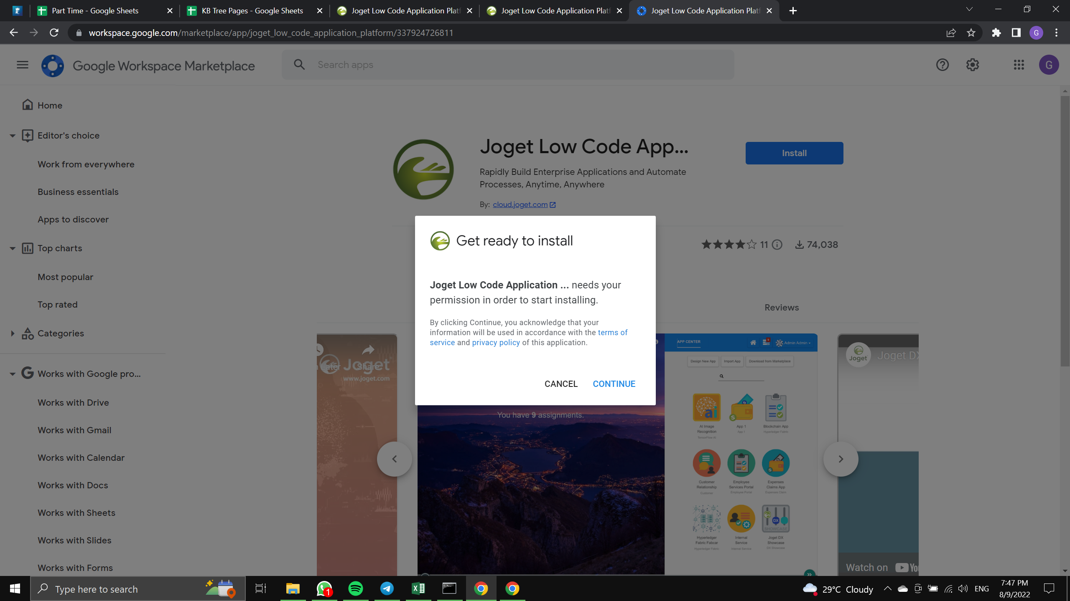
Task: Open Chrome extensions puzzle icon
Action: pos(996,33)
